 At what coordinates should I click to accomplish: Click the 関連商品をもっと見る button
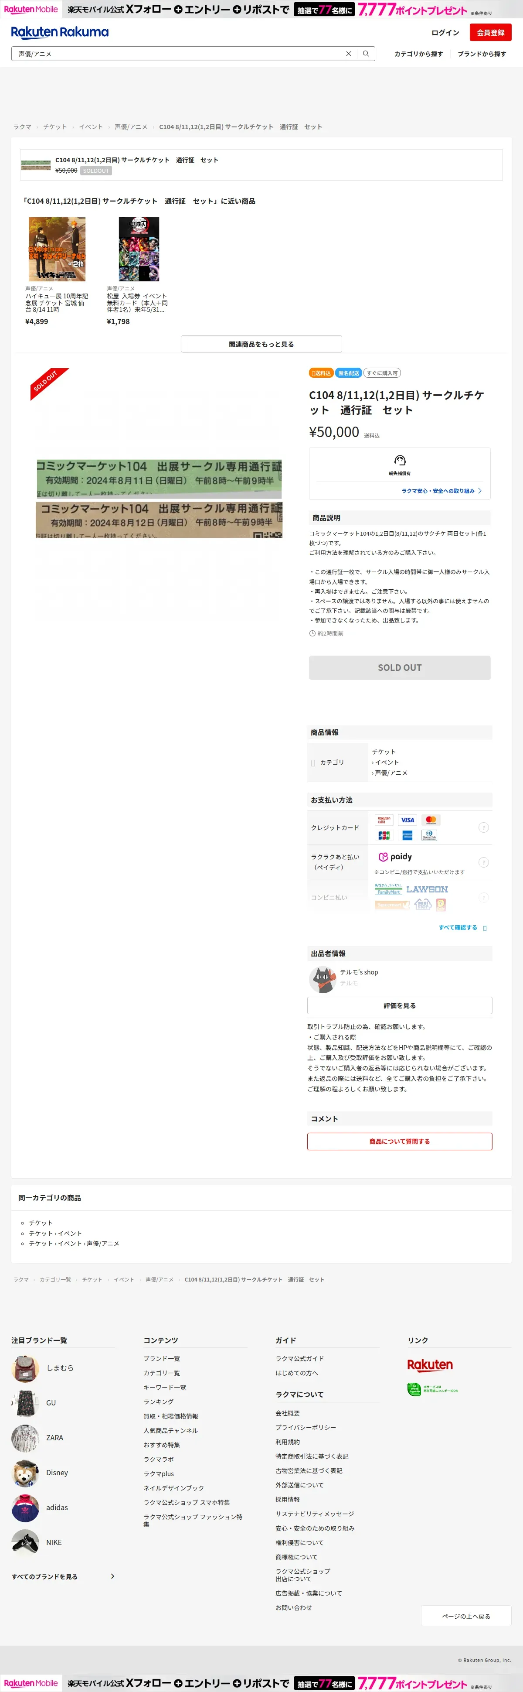(261, 344)
